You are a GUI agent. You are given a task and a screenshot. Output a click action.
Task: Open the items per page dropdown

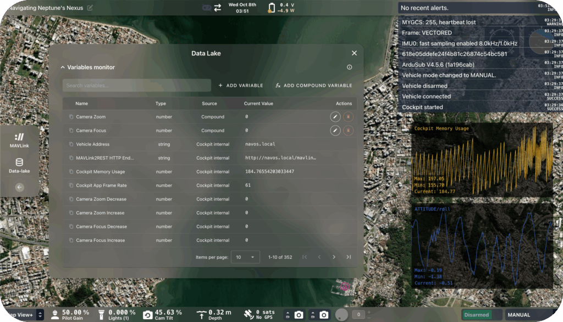(245, 257)
